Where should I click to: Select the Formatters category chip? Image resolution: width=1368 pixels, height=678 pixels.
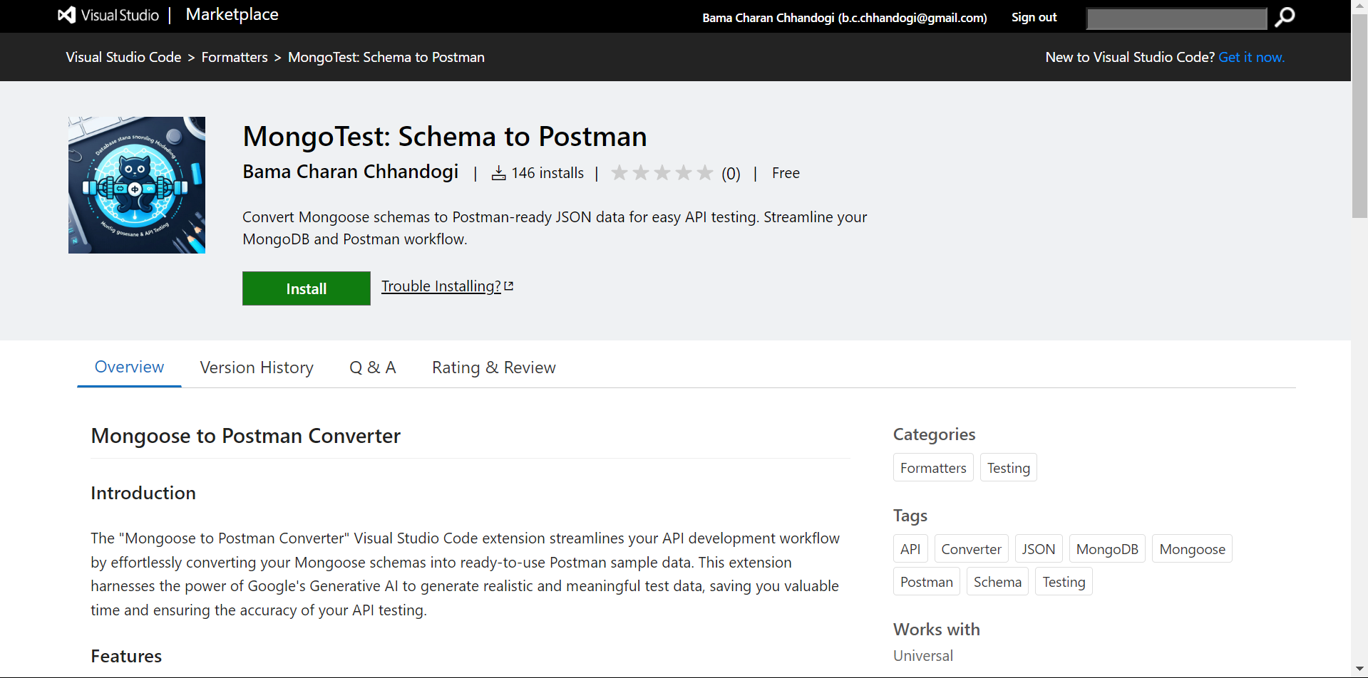coord(933,468)
